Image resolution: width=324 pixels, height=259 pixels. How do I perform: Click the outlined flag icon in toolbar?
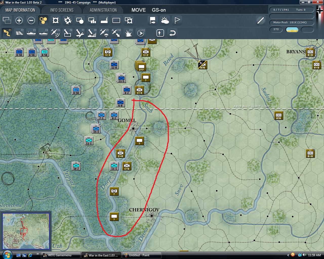[x=177, y=20]
